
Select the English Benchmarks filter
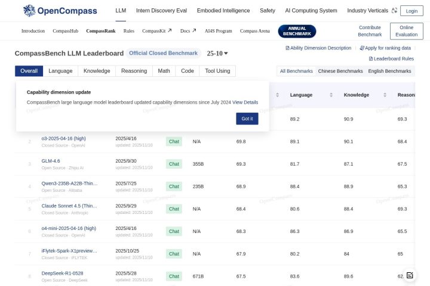[389, 71]
